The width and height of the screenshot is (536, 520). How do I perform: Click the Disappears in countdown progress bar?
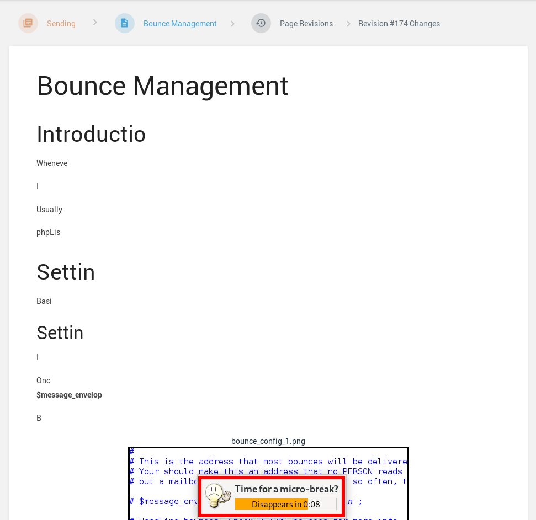point(285,505)
